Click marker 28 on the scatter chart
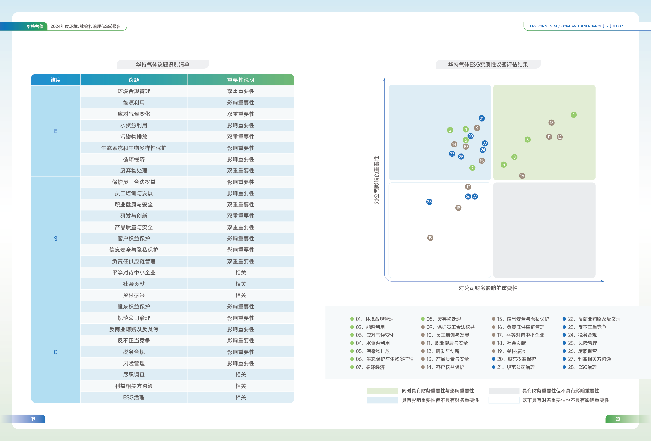Image resolution: width=651 pixels, height=441 pixels. (x=429, y=202)
